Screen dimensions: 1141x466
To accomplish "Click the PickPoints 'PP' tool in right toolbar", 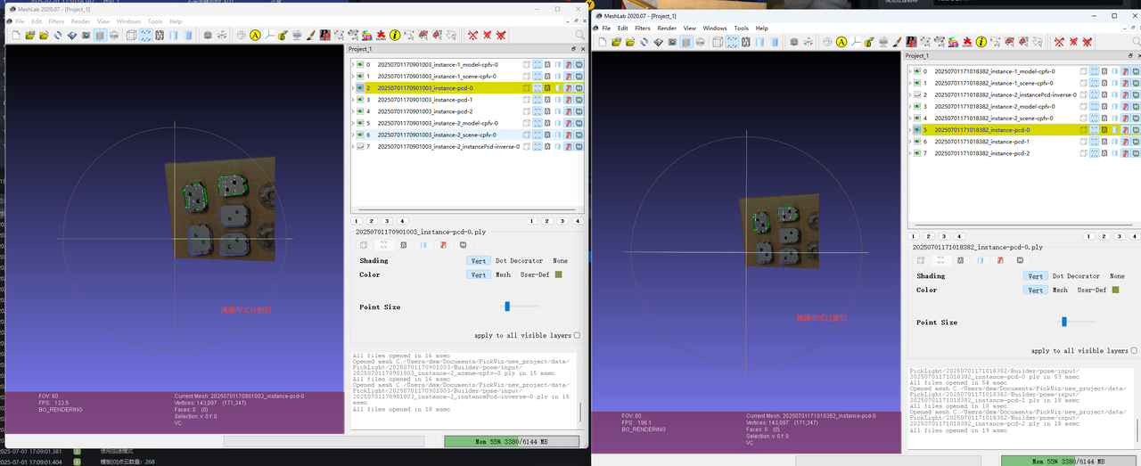I will [912, 42].
